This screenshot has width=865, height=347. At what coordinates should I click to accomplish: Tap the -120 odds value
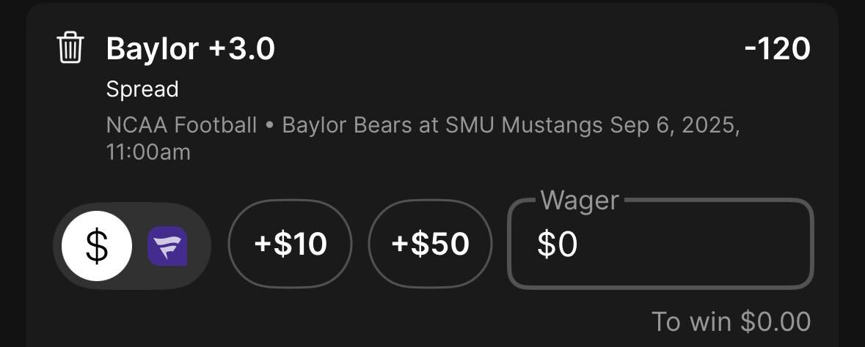click(x=777, y=49)
